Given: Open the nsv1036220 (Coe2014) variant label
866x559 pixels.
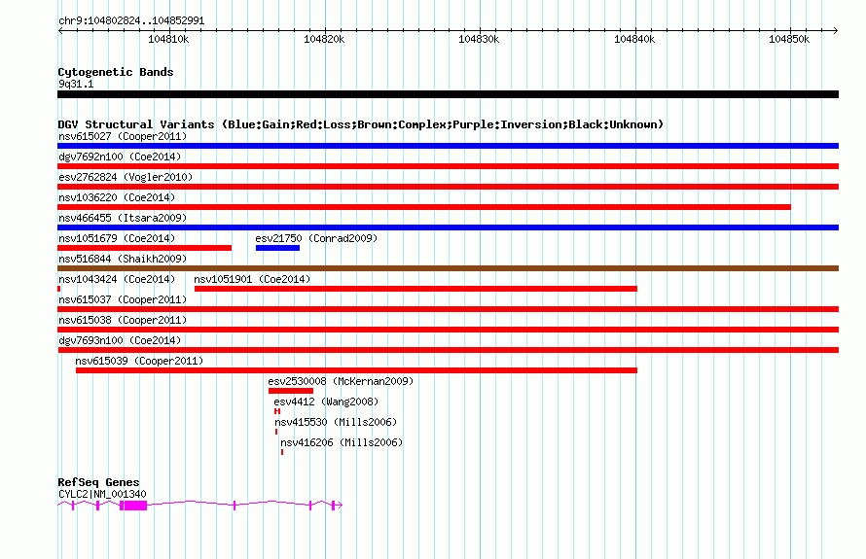Looking at the screenshot, I should pyautogui.click(x=117, y=197).
